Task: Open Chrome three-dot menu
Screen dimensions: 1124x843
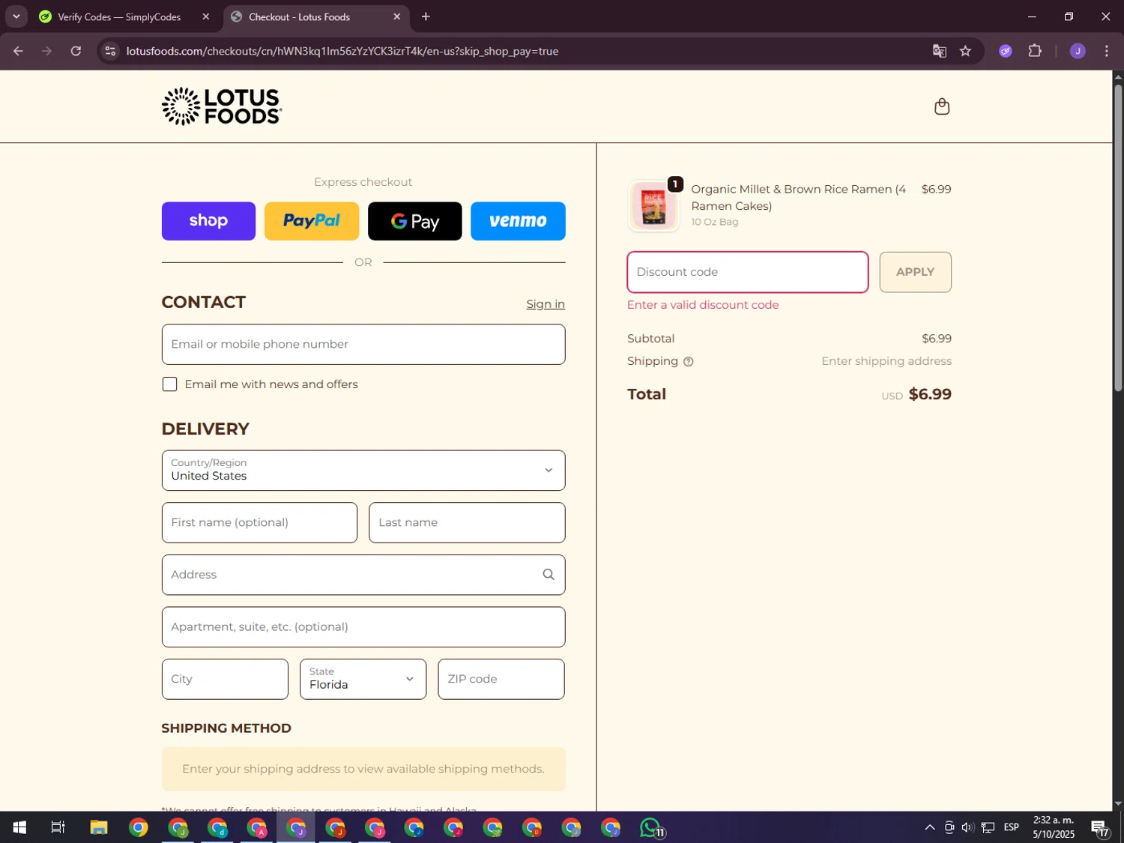Action: pos(1107,51)
